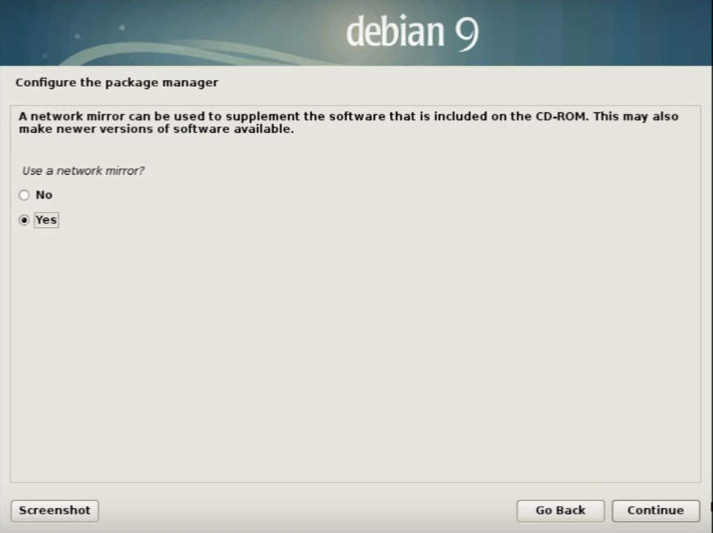
Task: Select the "Yes" radio button circle
Action: [24, 220]
